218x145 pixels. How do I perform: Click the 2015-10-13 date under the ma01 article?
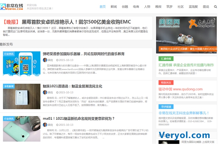(66, 125)
